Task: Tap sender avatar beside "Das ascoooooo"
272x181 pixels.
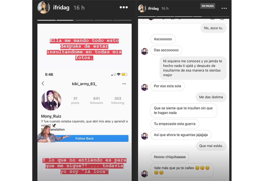Action: [x=145, y=51]
